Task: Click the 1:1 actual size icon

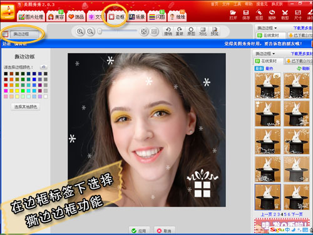Action: point(154,31)
